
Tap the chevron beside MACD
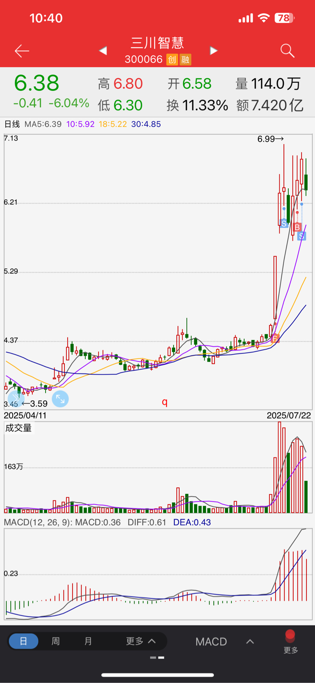(x=250, y=641)
